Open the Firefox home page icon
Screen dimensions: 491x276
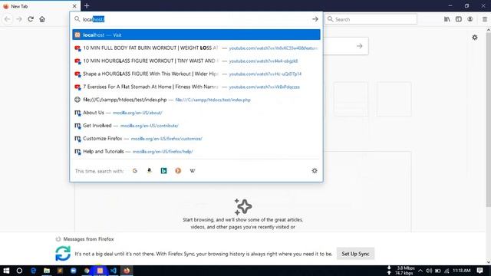click(42, 19)
